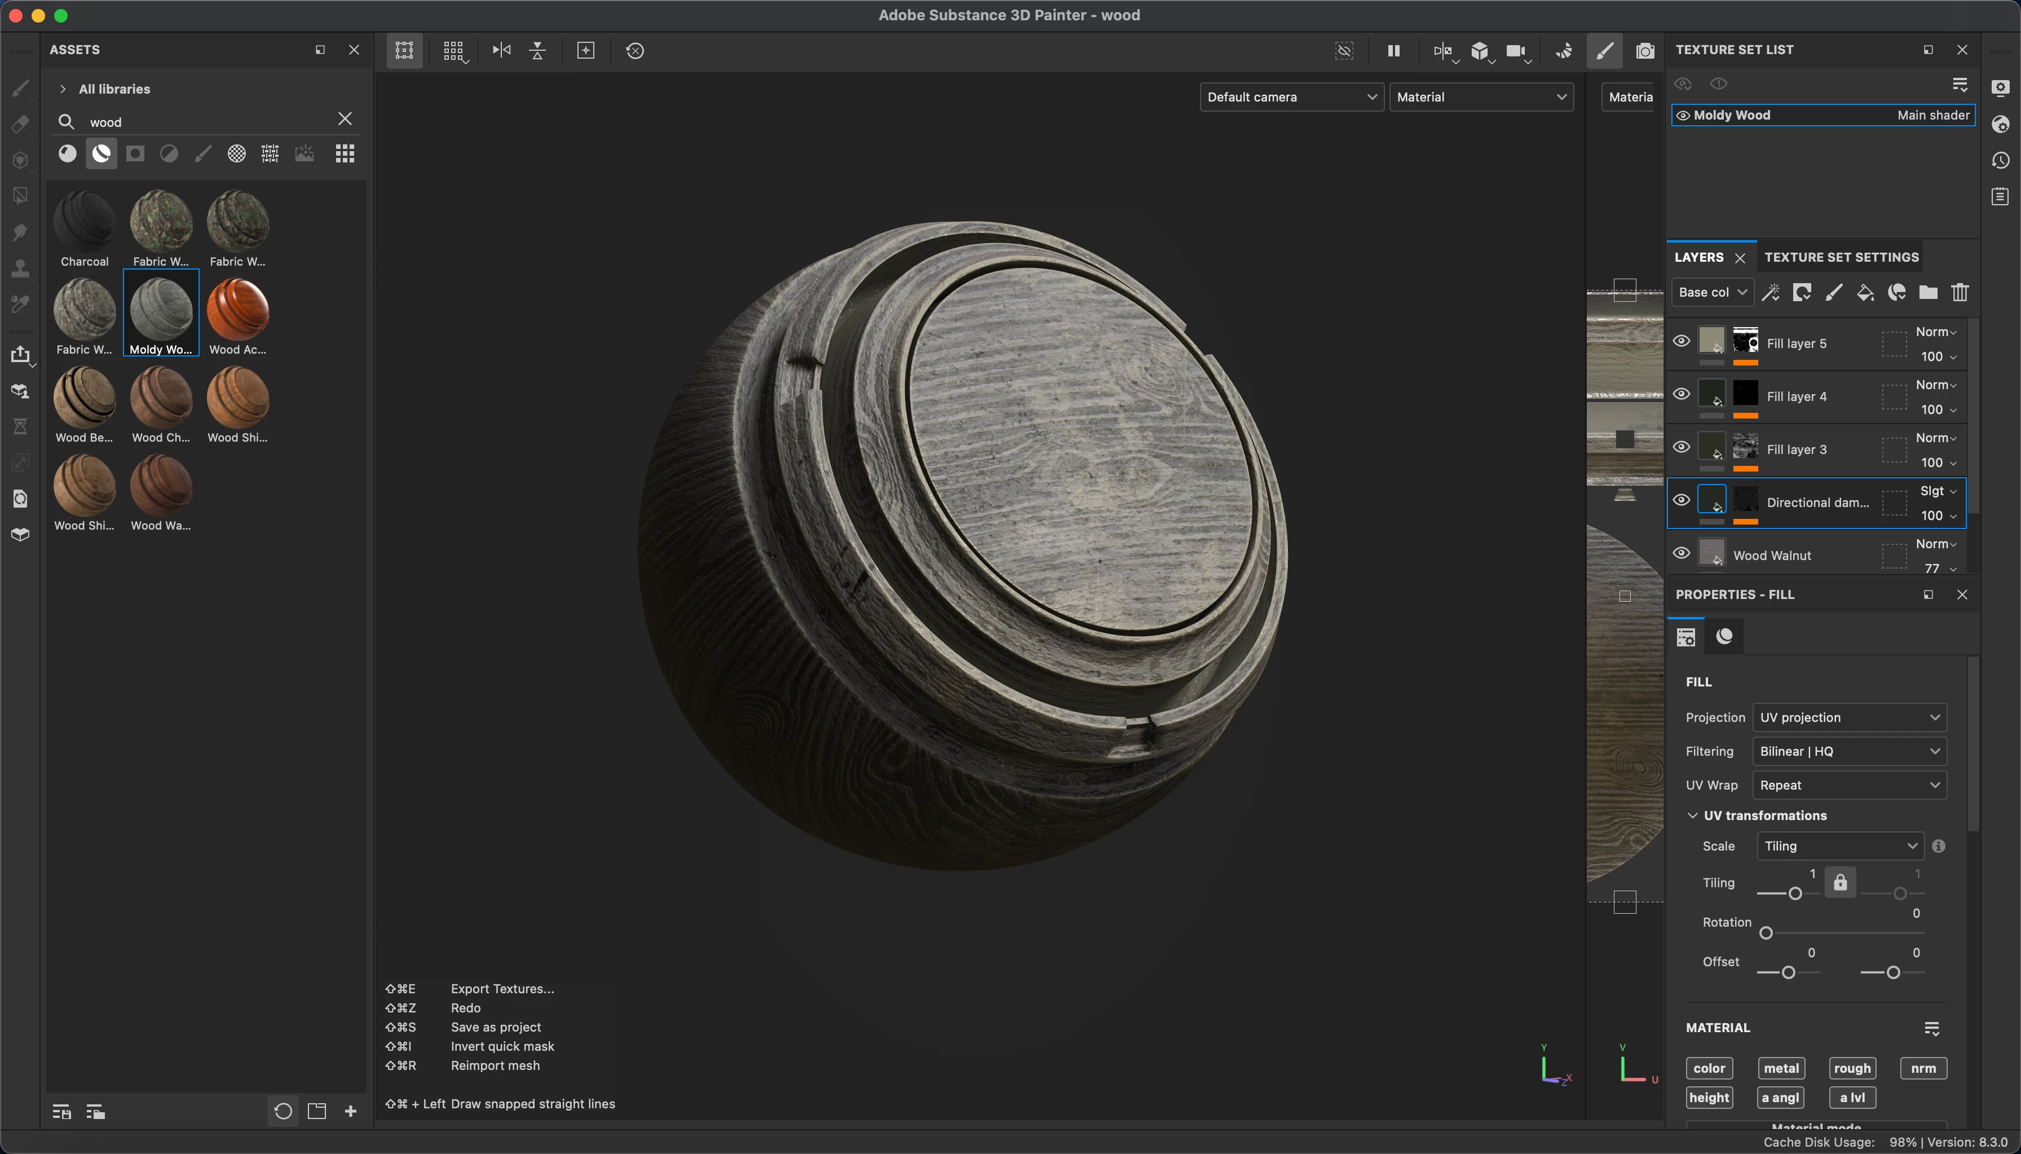Filter assets by smart materials icon

coord(102,154)
